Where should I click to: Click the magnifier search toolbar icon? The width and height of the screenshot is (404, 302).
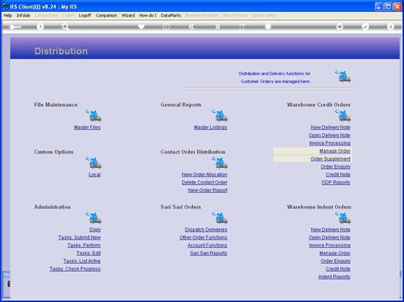[x=65, y=26]
